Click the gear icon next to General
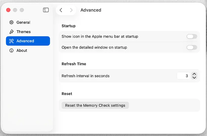The height and width of the screenshot is (136, 207). point(11,22)
